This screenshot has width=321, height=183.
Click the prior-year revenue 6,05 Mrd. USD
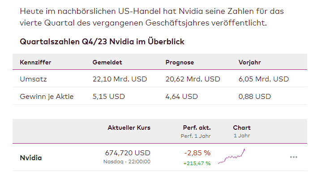(x=264, y=79)
